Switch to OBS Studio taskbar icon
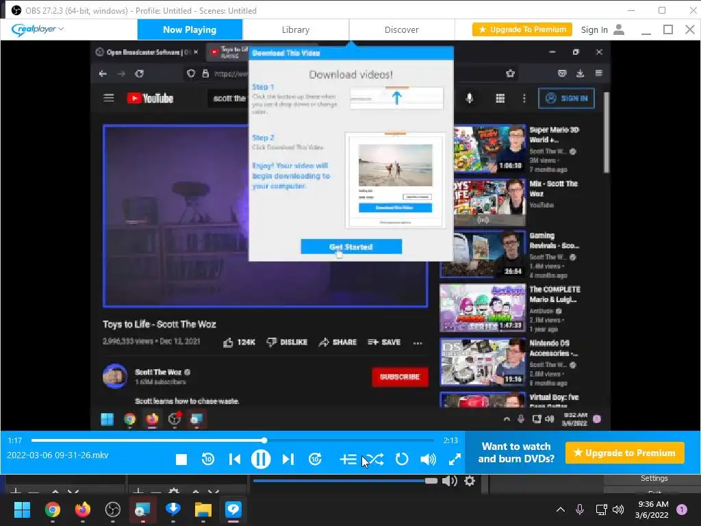Viewport: 701px width, 526px height. pos(113,510)
